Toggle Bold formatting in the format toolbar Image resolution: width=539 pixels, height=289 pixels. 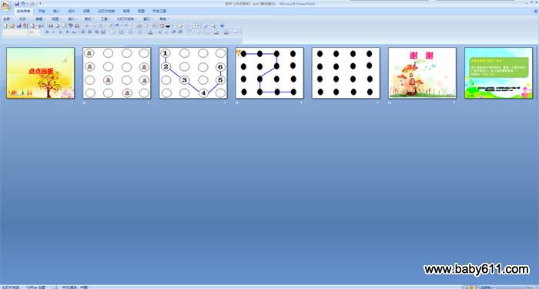(48, 32)
